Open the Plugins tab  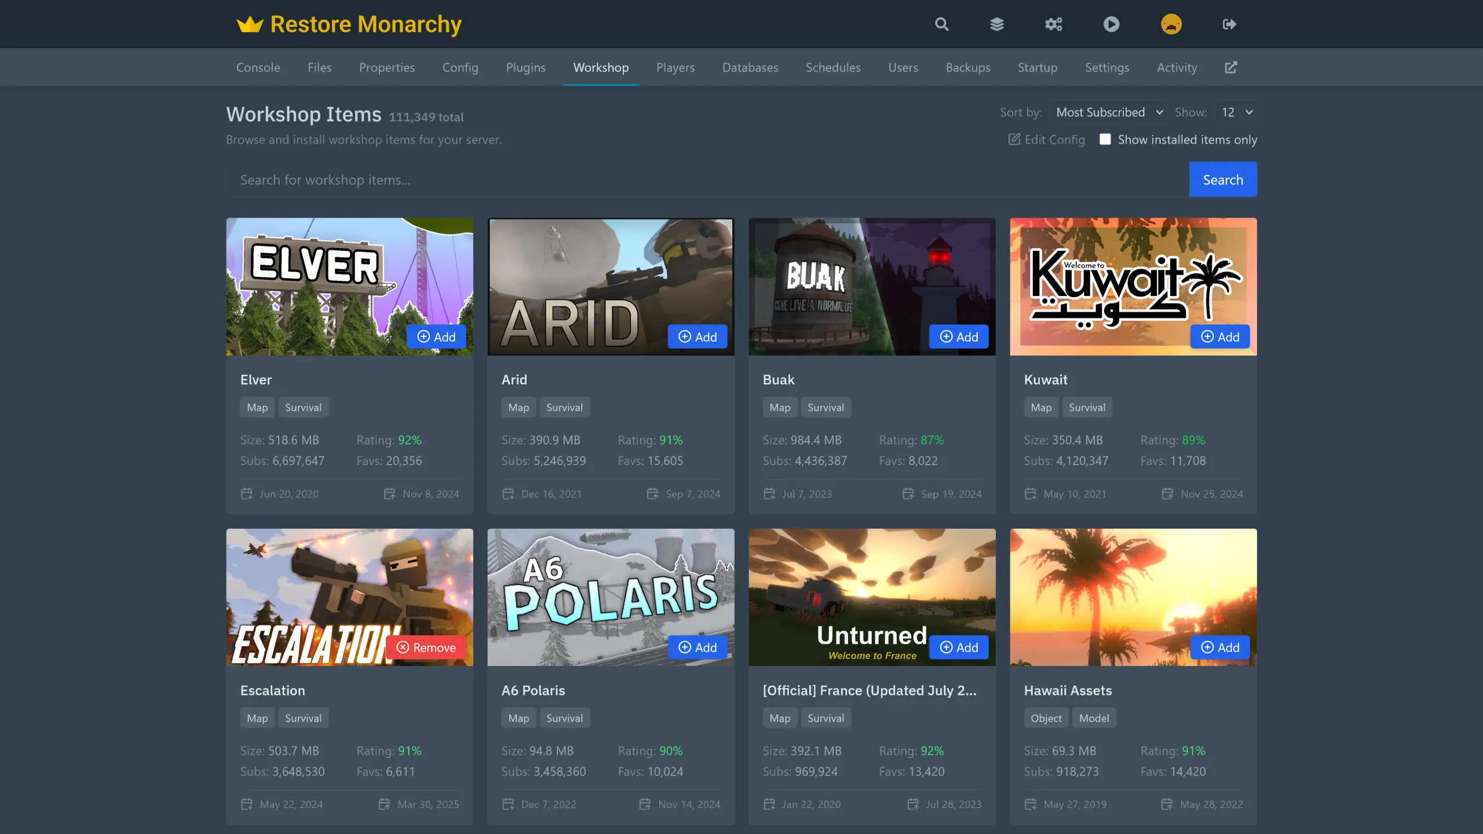[x=525, y=67]
